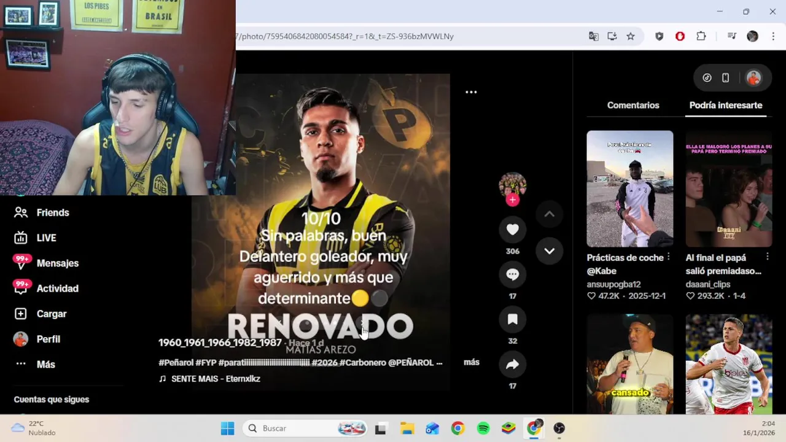Image resolution: width=786 pixels, height=442 pixels.
Task: Open BlueStacks from the taskbar
Action: click(508, 428)
